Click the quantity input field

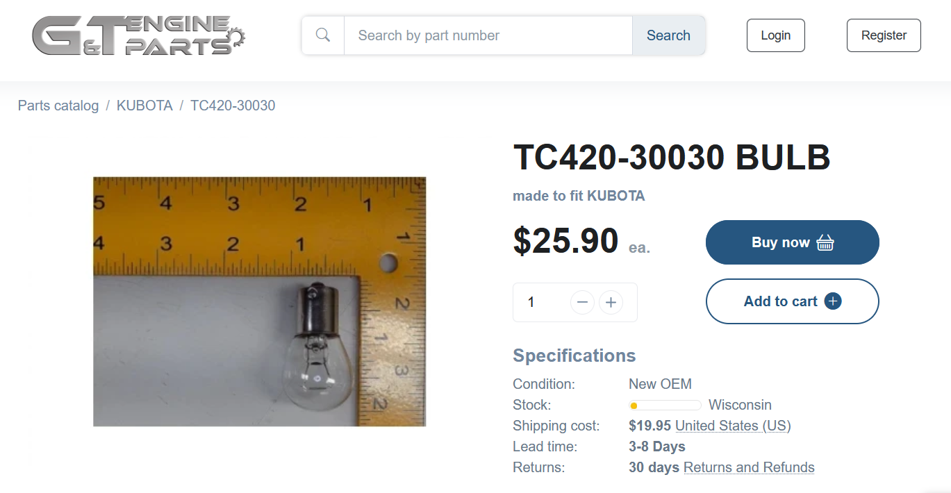tap(542, 303)
